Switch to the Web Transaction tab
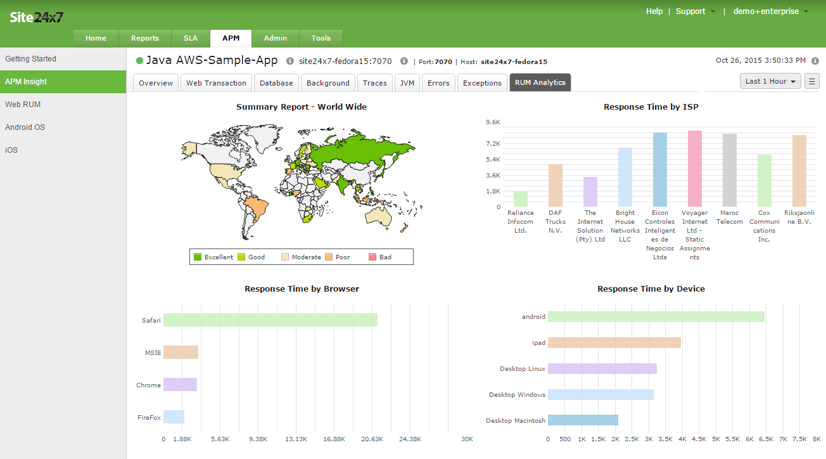 click(x=216, y=83)
